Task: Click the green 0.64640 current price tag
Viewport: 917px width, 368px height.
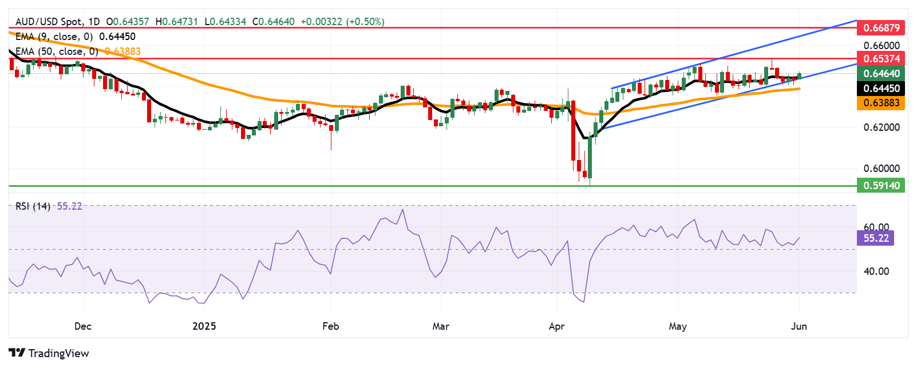Action: (881, 73)
